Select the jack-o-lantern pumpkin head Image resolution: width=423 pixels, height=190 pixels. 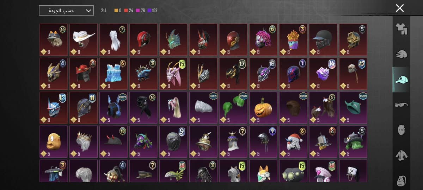[x=263, y=108]
